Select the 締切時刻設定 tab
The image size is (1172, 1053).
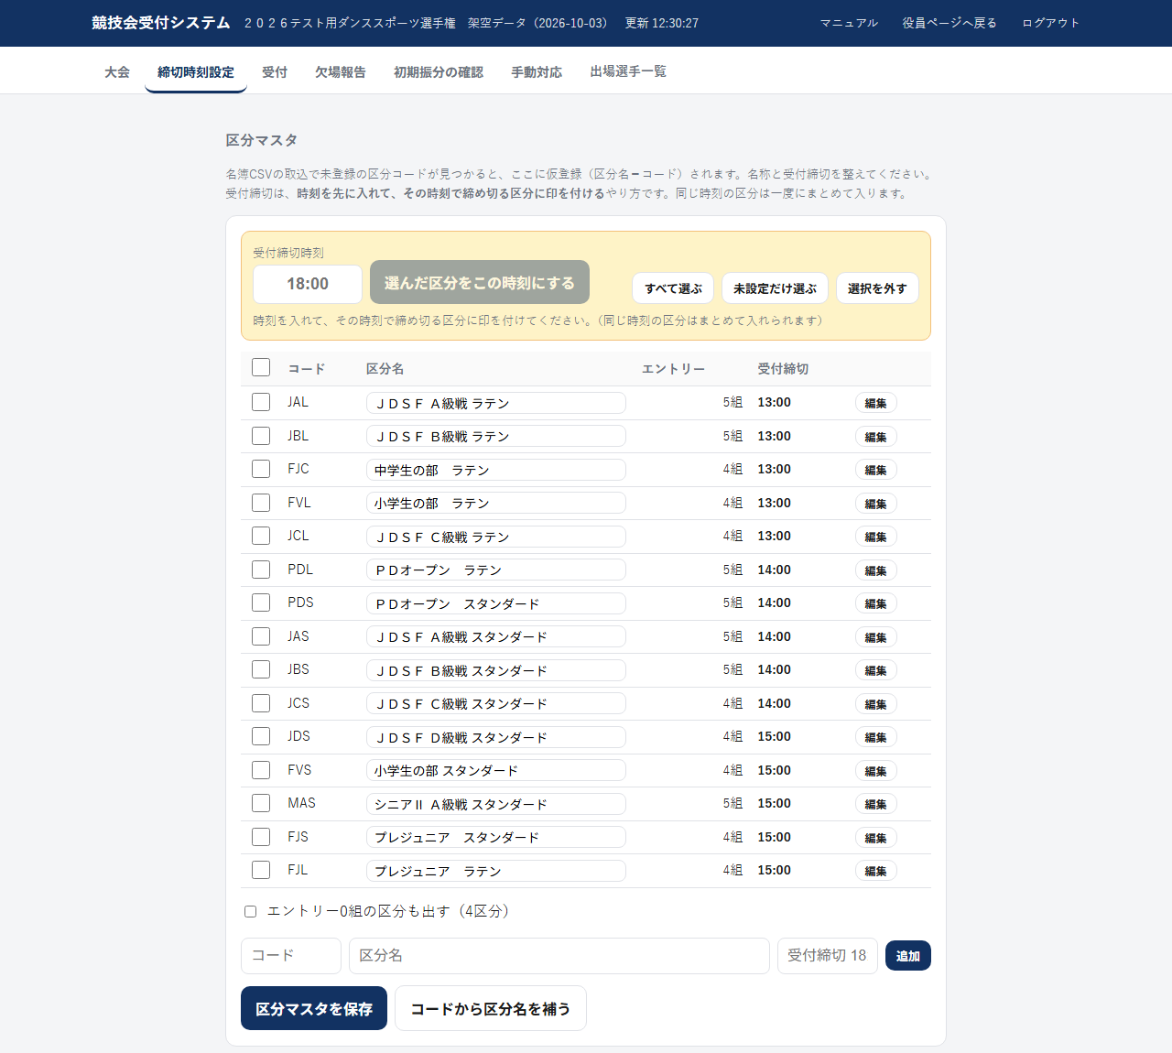(x=196, y=72)
